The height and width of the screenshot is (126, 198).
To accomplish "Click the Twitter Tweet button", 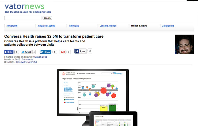I will [x=26, y=52].
